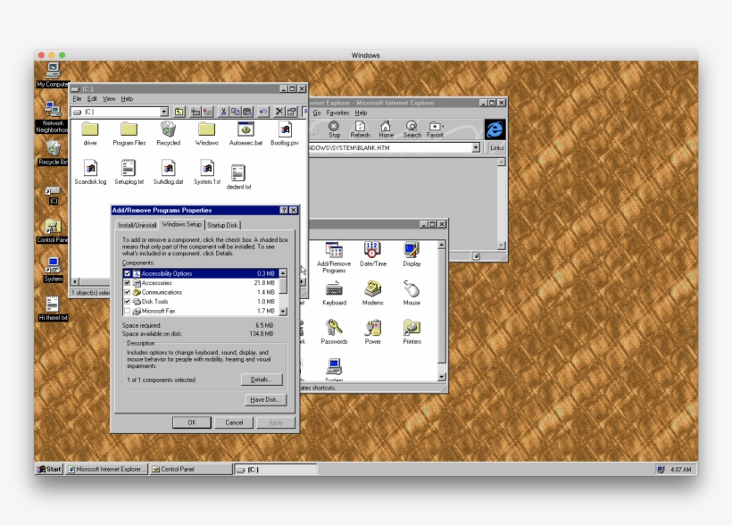732x526 pixels.
Task: Open the Edit menu in C: window
Action: [92, 99]
